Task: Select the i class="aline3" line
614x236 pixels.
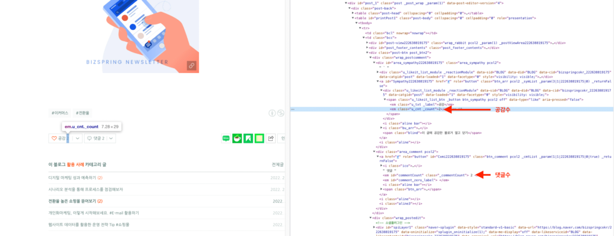Action: click(401, 204)
